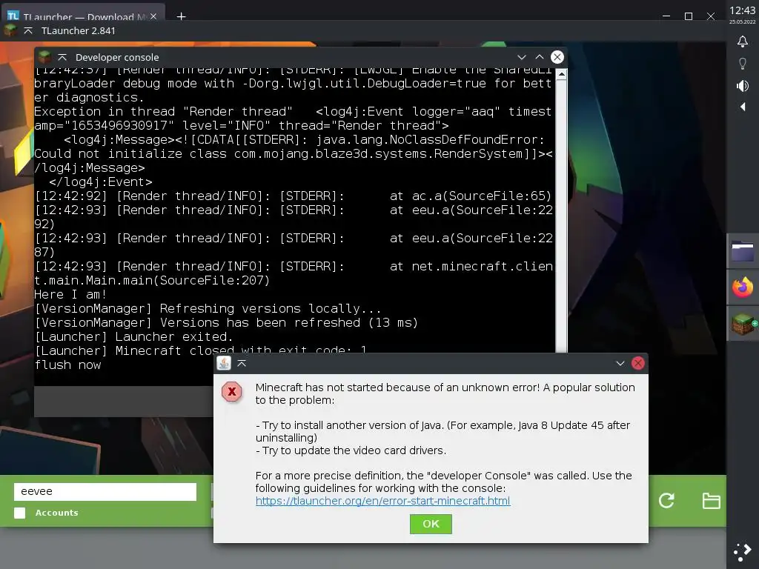Expand hidden tray icons arrow
Viewport: 759px width, 569px height.
pos(743,107)
